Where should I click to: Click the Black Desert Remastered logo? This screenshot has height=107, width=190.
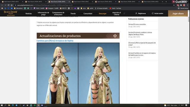pyautogui.click(x=11, y=13)
